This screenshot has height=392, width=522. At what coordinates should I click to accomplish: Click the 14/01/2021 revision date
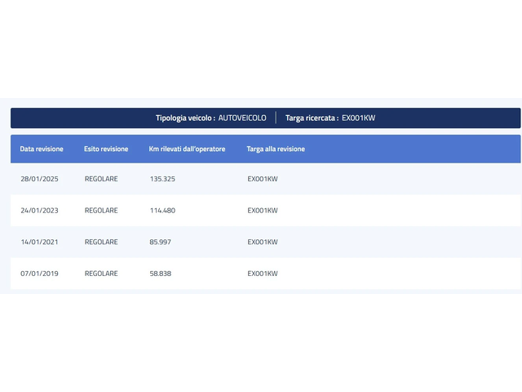pyautogui.click(x=39, y=243)
